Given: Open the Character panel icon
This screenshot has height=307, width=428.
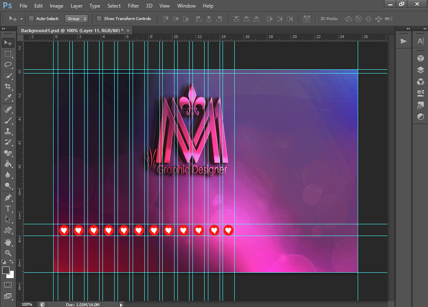Looking at the screenshot, I should [420, 41].
